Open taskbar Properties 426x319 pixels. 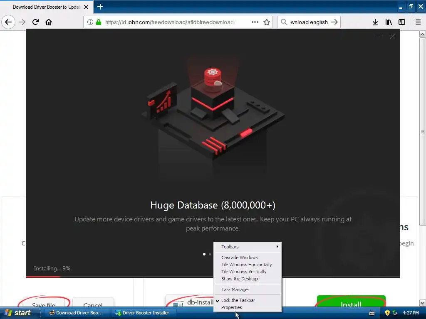[x=231, y=307]
